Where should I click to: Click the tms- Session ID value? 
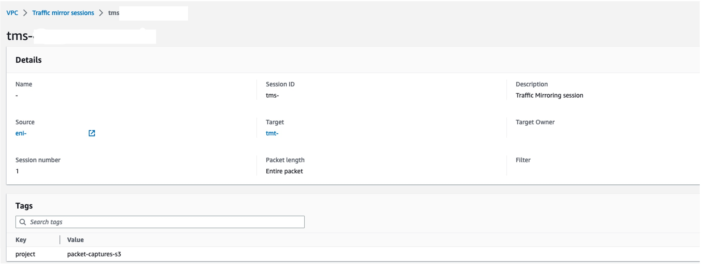[x=272, y=95]
